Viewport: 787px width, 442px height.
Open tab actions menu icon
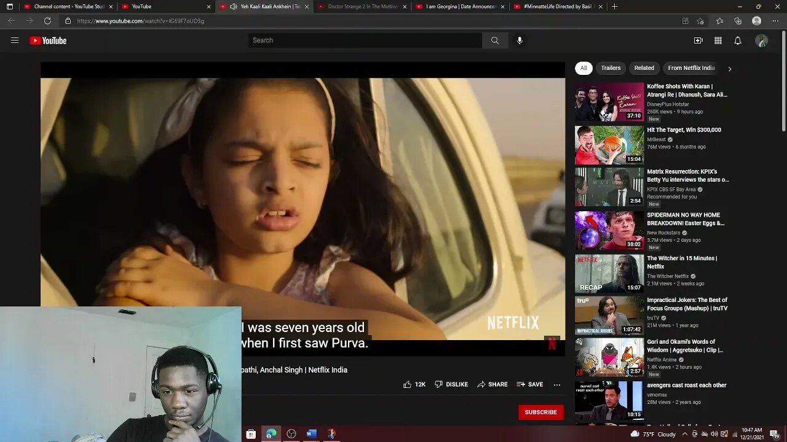tap(9, 7)
